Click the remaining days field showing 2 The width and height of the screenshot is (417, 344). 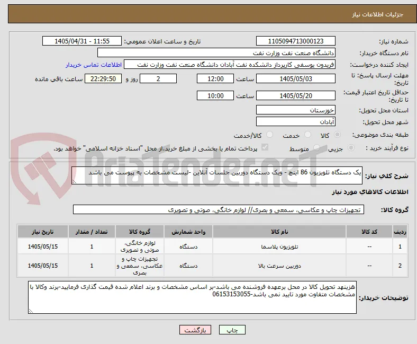click(x=158, y=78)
